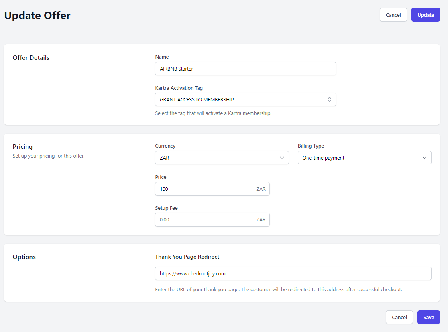Save the offer changes
Screen dimensions: 448x332
tap(428, 317)
